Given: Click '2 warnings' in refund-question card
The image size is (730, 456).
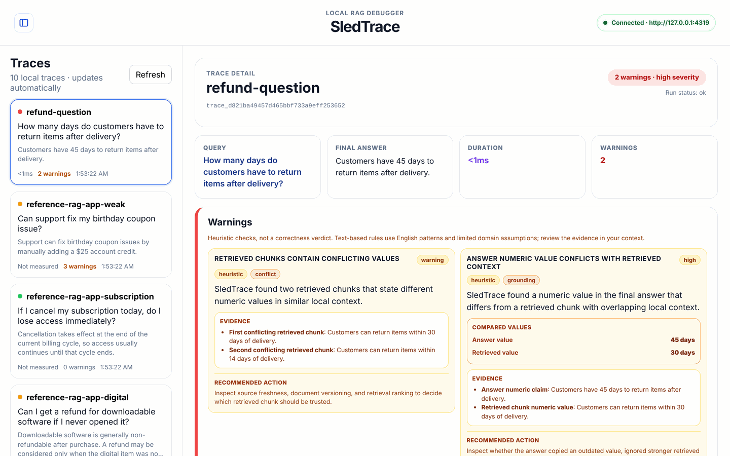Looking at the screenshot, I should pos(54,174).
